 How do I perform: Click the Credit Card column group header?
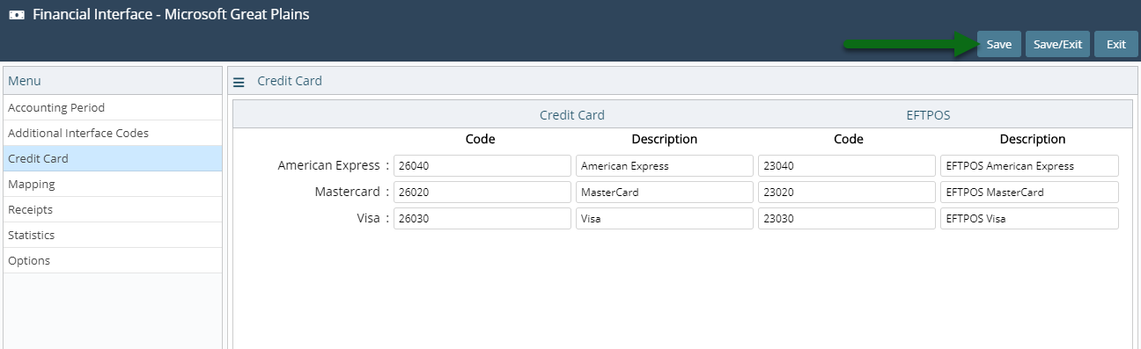click(572, 115)
